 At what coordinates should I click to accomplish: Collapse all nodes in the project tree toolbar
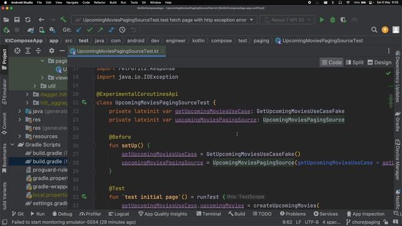tap(38, 51)
